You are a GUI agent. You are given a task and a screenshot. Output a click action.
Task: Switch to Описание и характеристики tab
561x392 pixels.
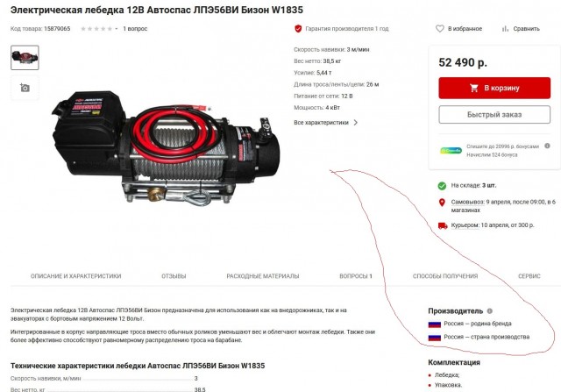(76, 276)
